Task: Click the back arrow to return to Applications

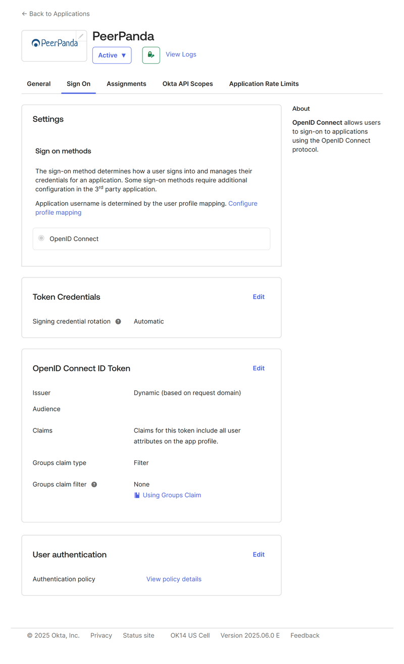Action: tap(24, 14)
